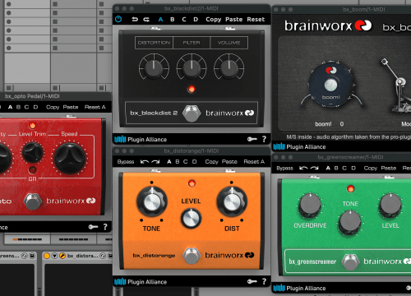Image resolution: width=411 pixels, height=296 pixels.
Task: Select settings slot C in bx_greenscreamer
Action: [x=344, y=168]
